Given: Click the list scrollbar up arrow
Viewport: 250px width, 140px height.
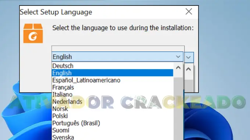Looking at the screenshot, I should pyautogui.click(x=178, y=68).
